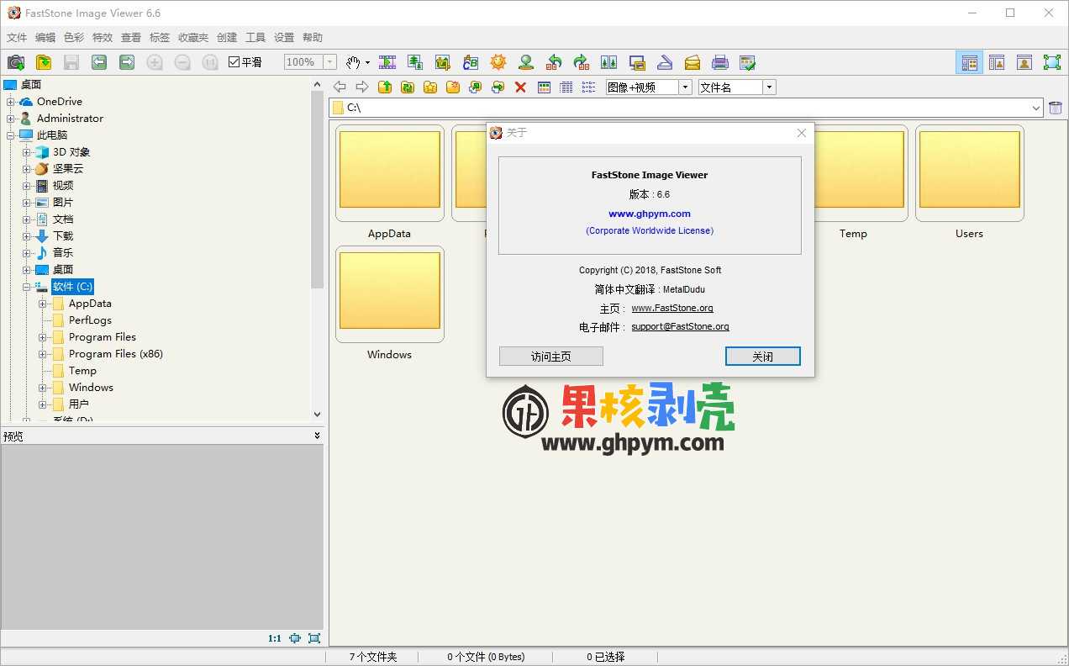Image resolution: width=1069 pixels, height=666 pixels.
Task: Select the hand pan tool
Action: [353, 62]
